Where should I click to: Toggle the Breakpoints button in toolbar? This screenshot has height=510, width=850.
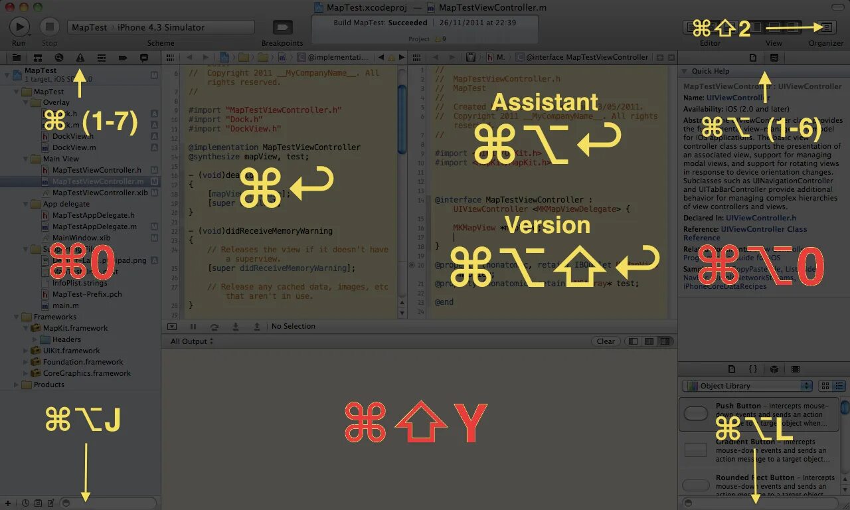pyautogui.click(x=284, y=27)
